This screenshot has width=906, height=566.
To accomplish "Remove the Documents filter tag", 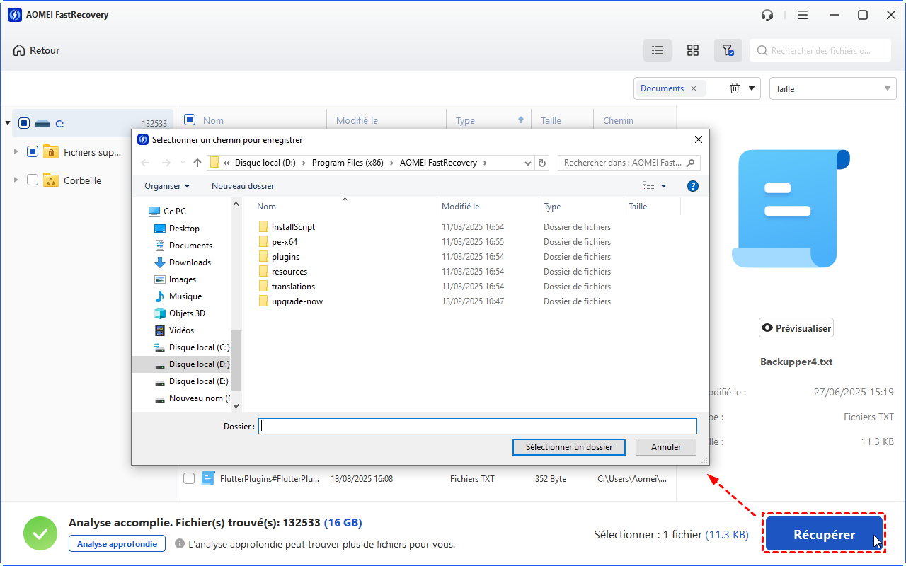I will [x=694, y=88].
